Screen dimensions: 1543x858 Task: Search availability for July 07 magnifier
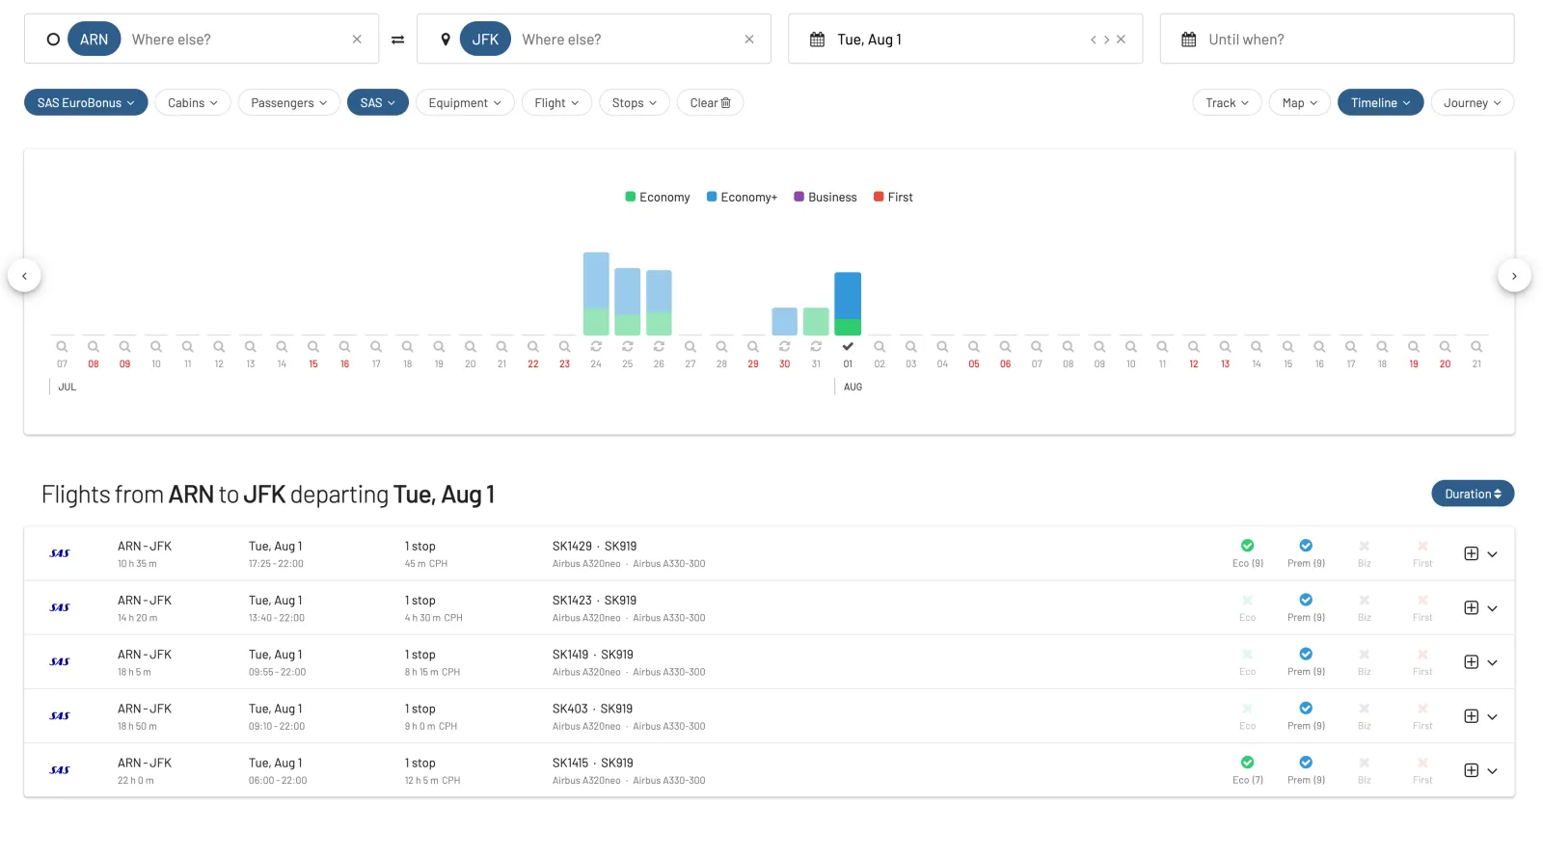coord(62,346)
